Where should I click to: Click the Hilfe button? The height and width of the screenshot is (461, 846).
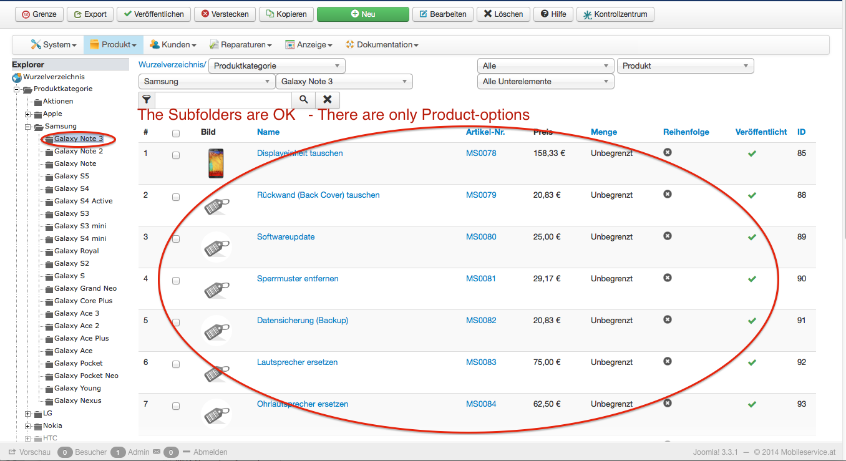[553, 14]
